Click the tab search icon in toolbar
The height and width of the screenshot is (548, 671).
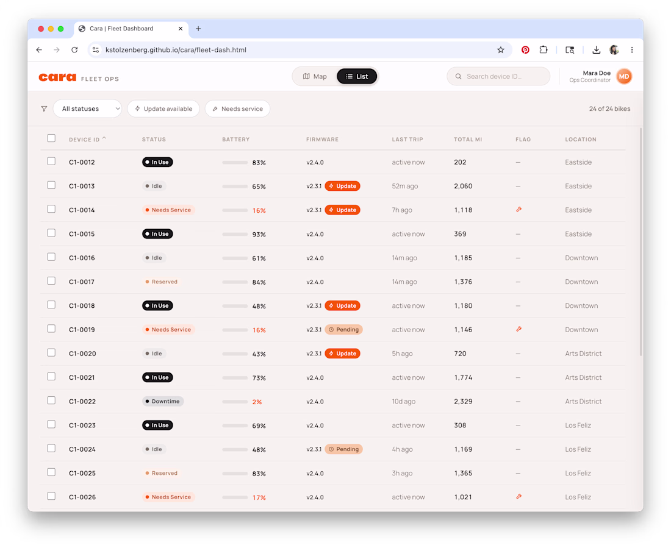click(x=570, y=50)
